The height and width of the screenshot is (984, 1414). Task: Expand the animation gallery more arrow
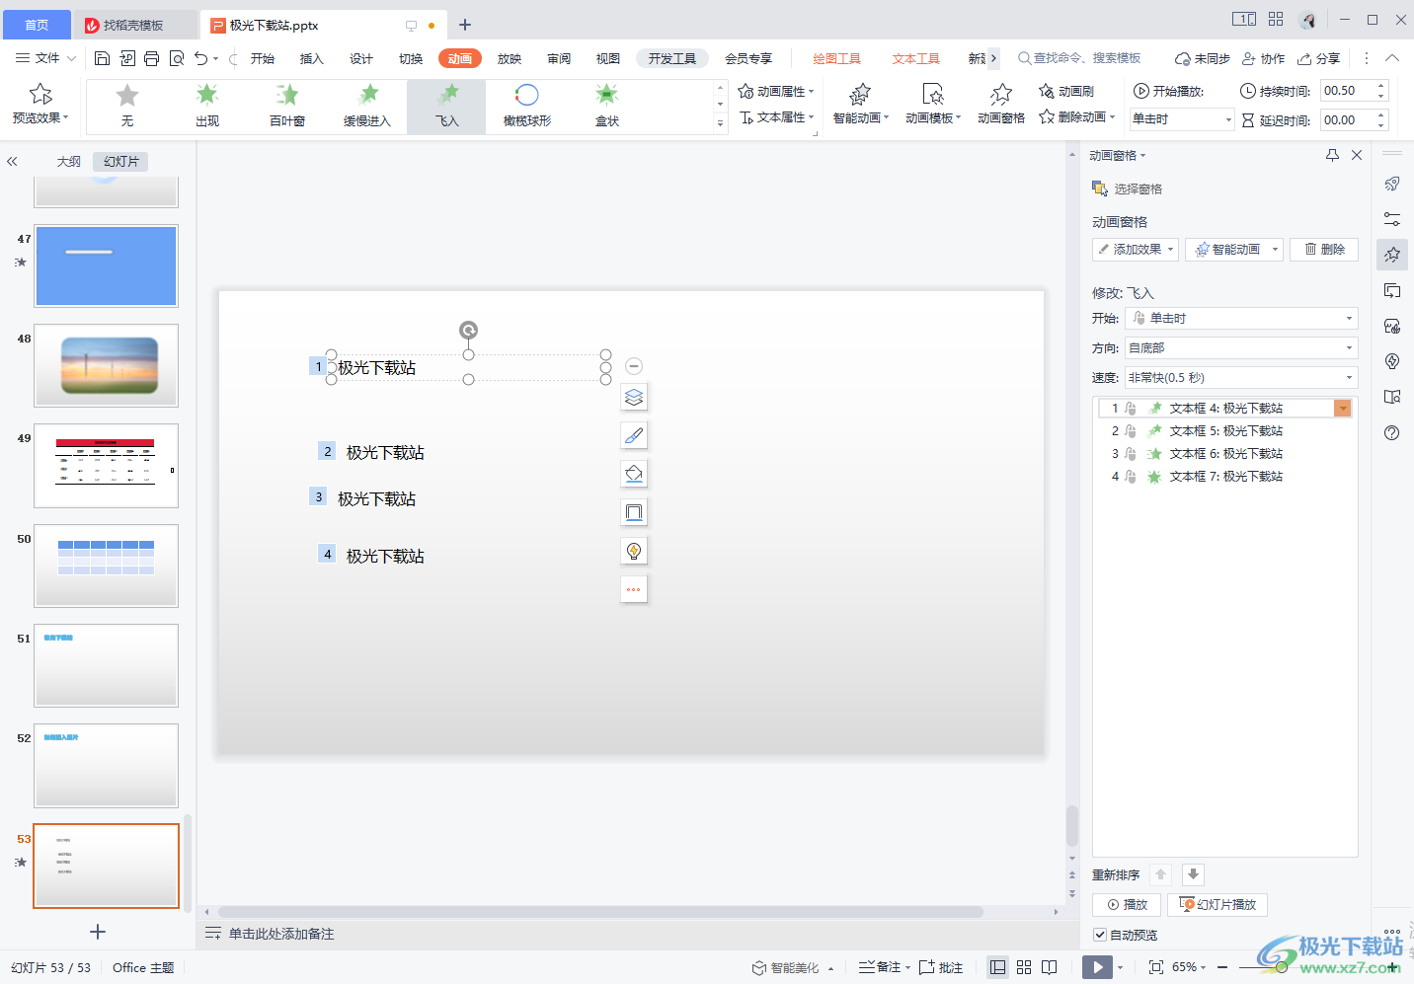(x=720, y=123)
